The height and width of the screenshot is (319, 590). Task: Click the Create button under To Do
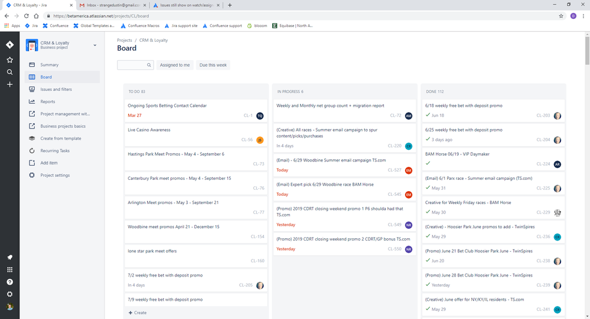pos(138,313)
